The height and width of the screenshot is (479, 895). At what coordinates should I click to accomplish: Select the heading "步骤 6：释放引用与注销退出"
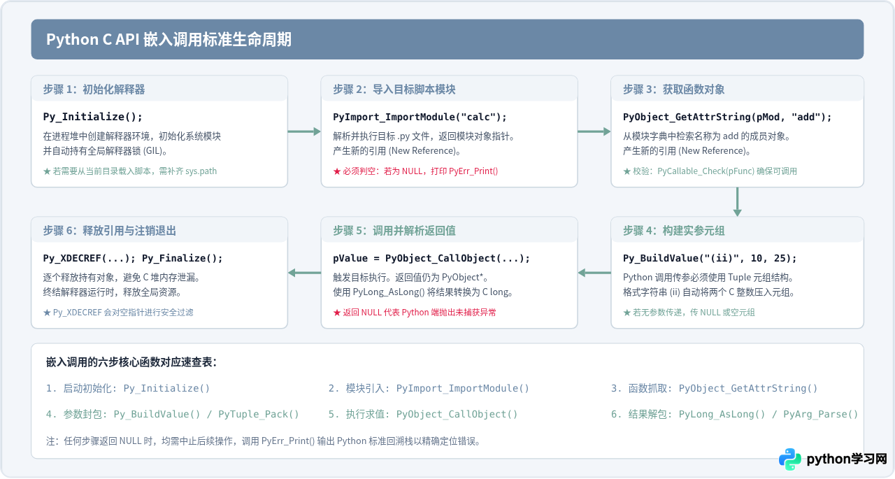pyautogui.click(x=109, y=231)
